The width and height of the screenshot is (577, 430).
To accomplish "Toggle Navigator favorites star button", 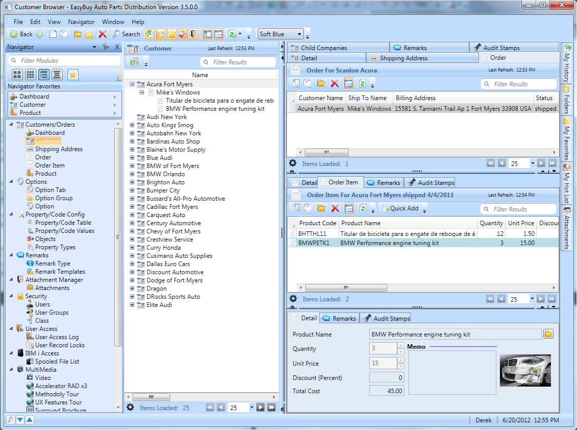I will (73, 75).
